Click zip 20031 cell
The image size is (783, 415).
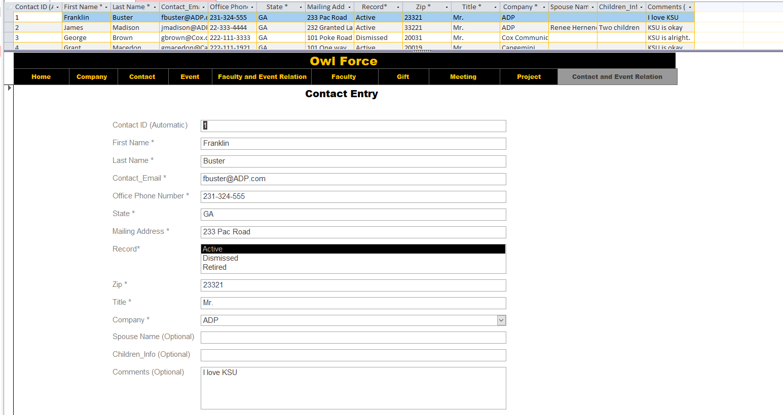tap(427, 37)
